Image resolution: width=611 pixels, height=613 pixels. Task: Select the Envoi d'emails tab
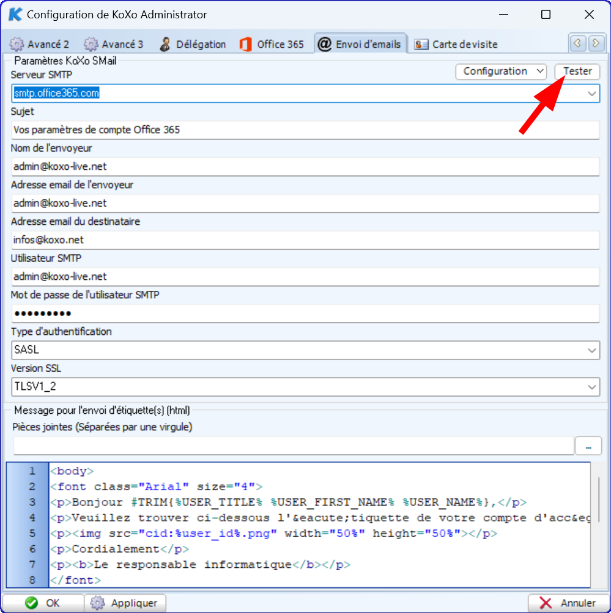[360, 44]
